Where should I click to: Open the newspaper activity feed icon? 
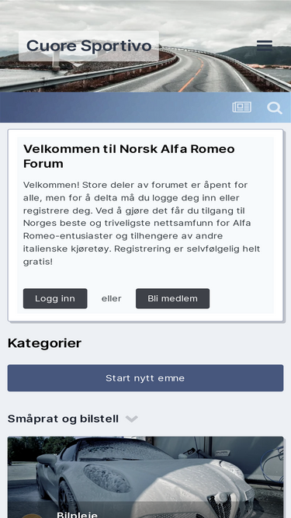tap(242, 107)
